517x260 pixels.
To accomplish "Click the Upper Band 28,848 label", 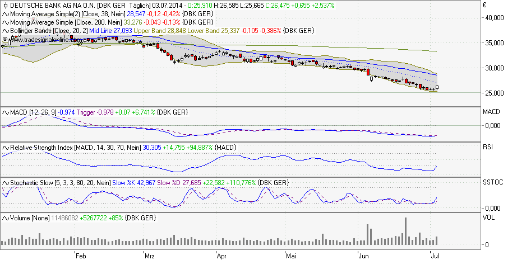I will (x=160, y=31).
